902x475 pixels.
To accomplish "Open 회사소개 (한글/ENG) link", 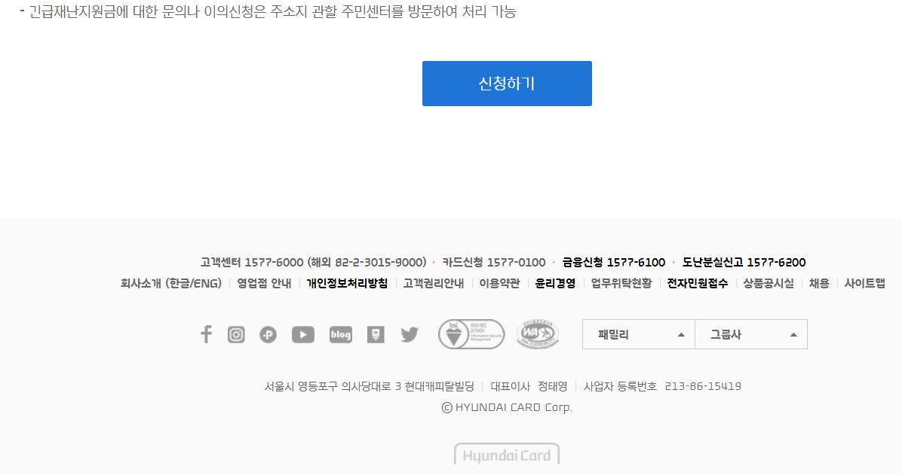I will click(171, 283).
